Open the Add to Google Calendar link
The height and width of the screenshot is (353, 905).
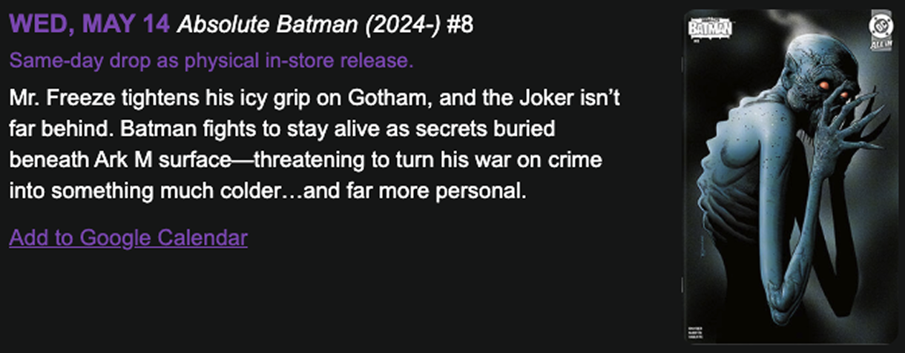coord(128,238)
